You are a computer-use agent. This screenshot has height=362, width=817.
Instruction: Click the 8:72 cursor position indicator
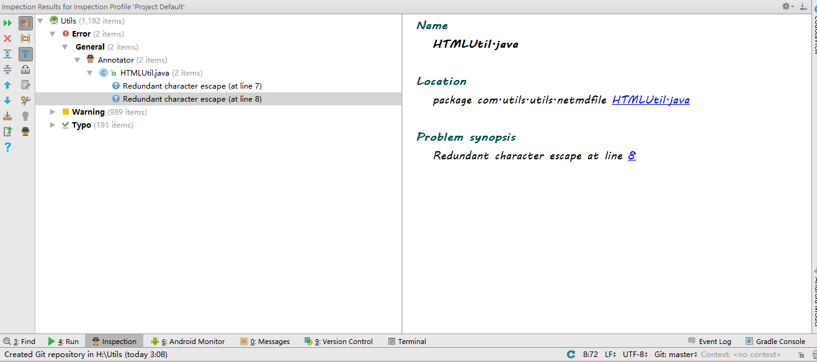pos(591,355)
